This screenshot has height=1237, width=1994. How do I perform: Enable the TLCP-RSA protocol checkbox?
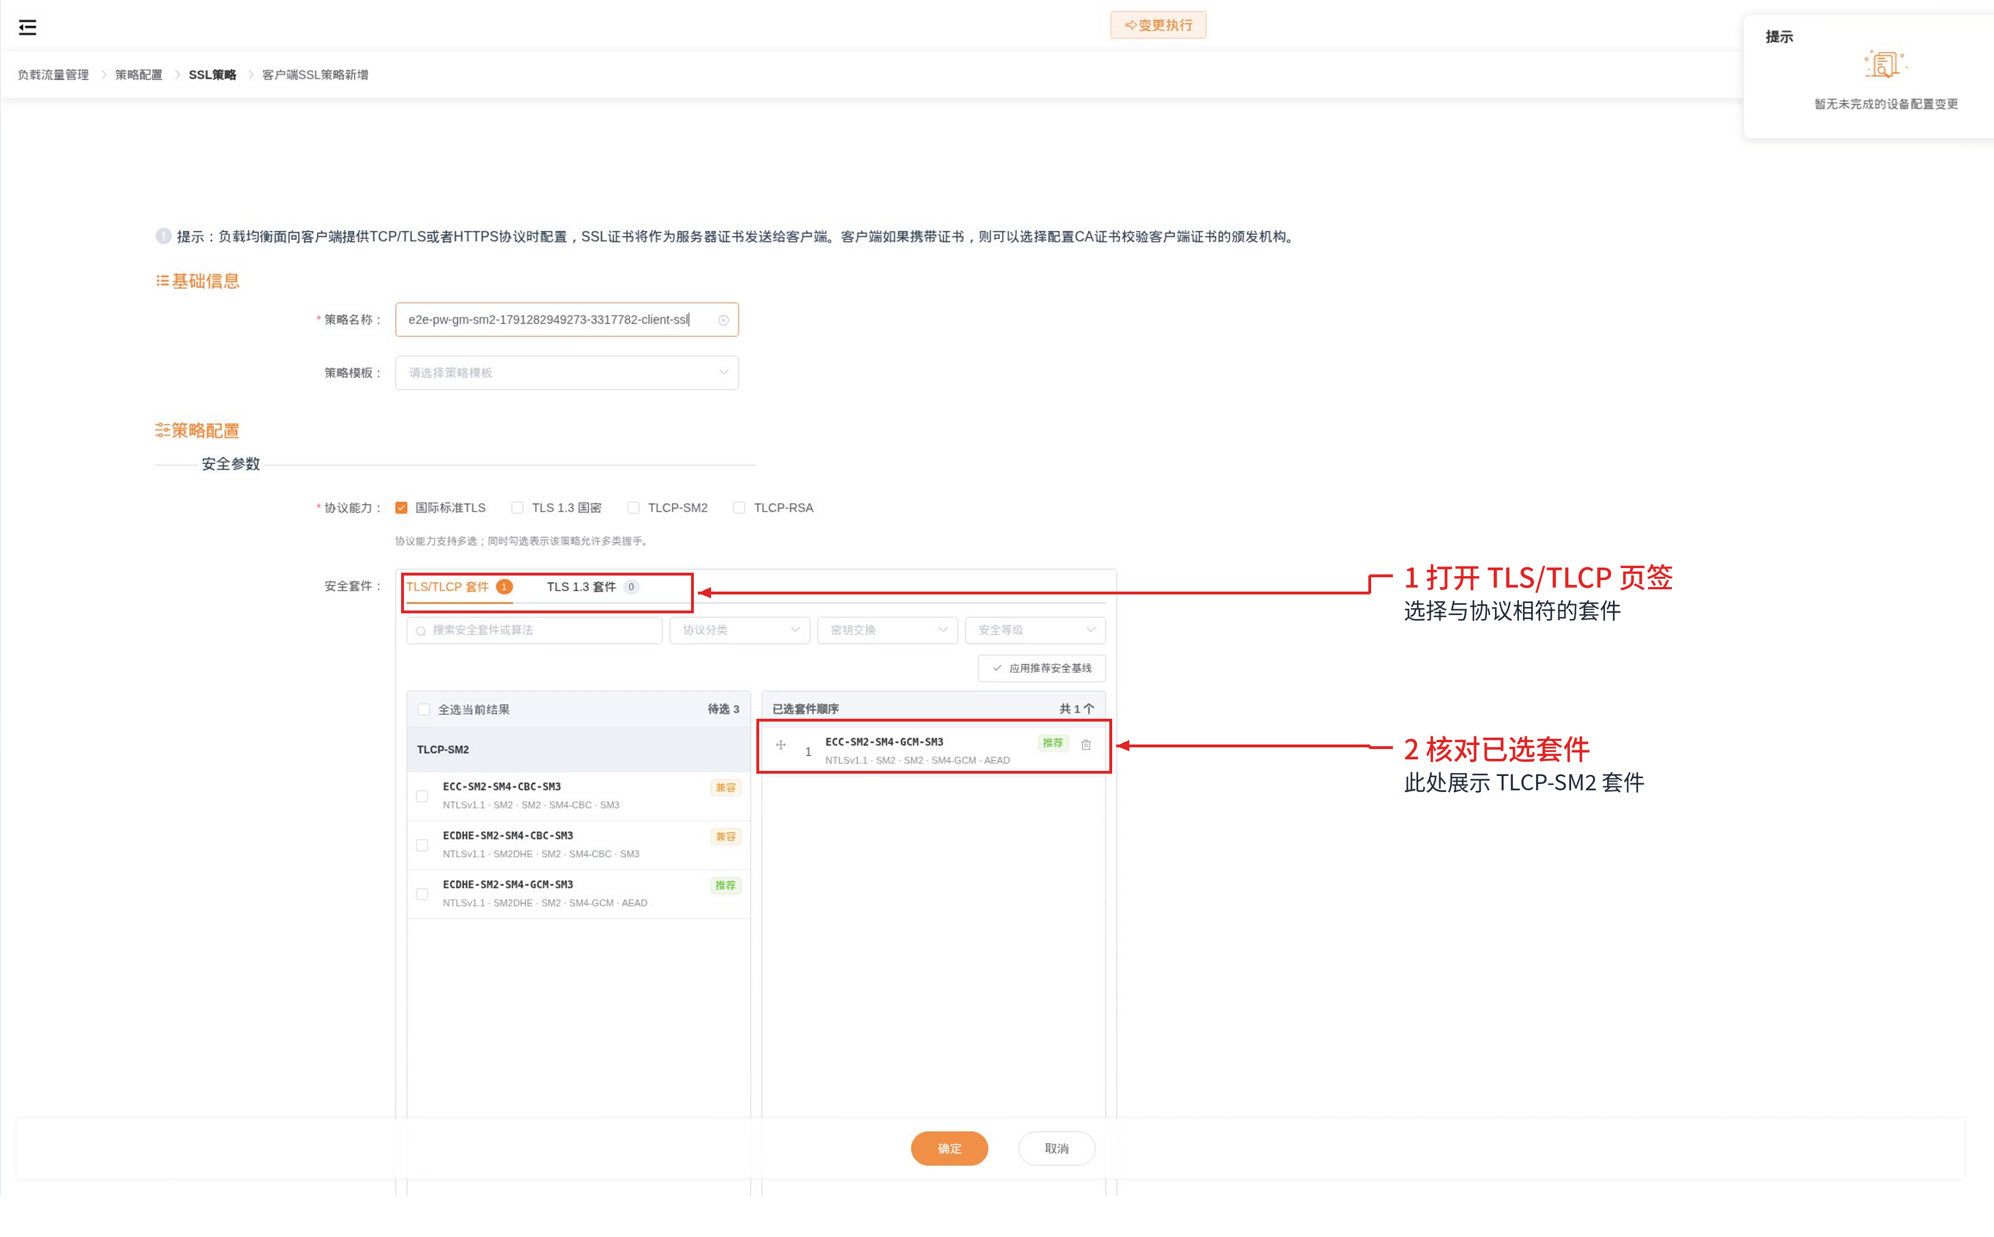(739, 508)
